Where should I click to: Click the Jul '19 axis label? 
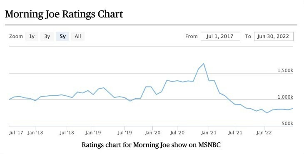point(125,133)
